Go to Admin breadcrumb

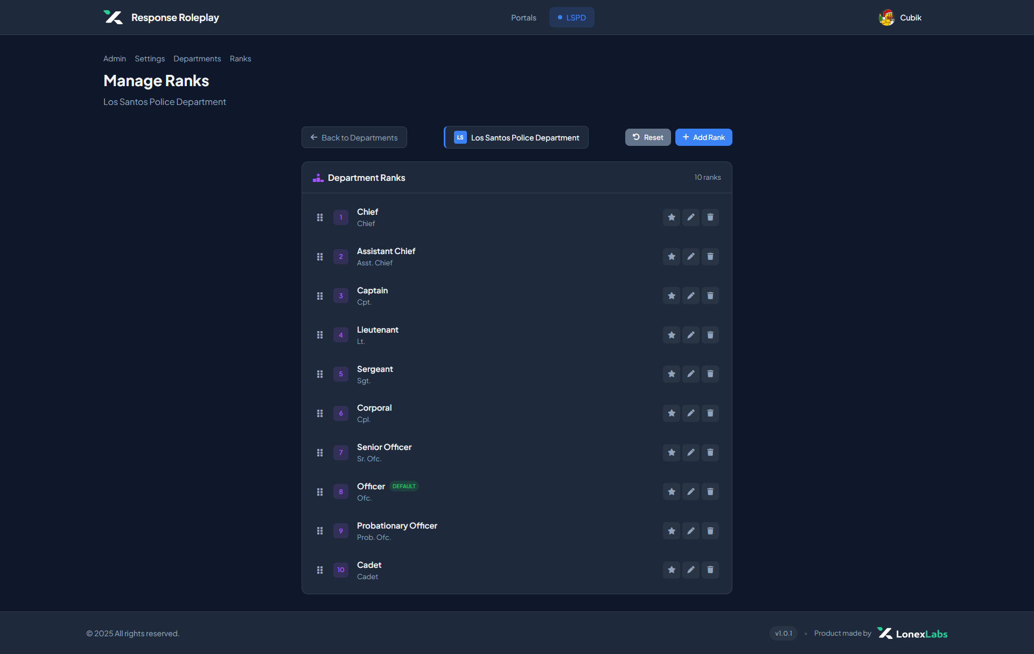pyautogui.click(x=115, y=59)
